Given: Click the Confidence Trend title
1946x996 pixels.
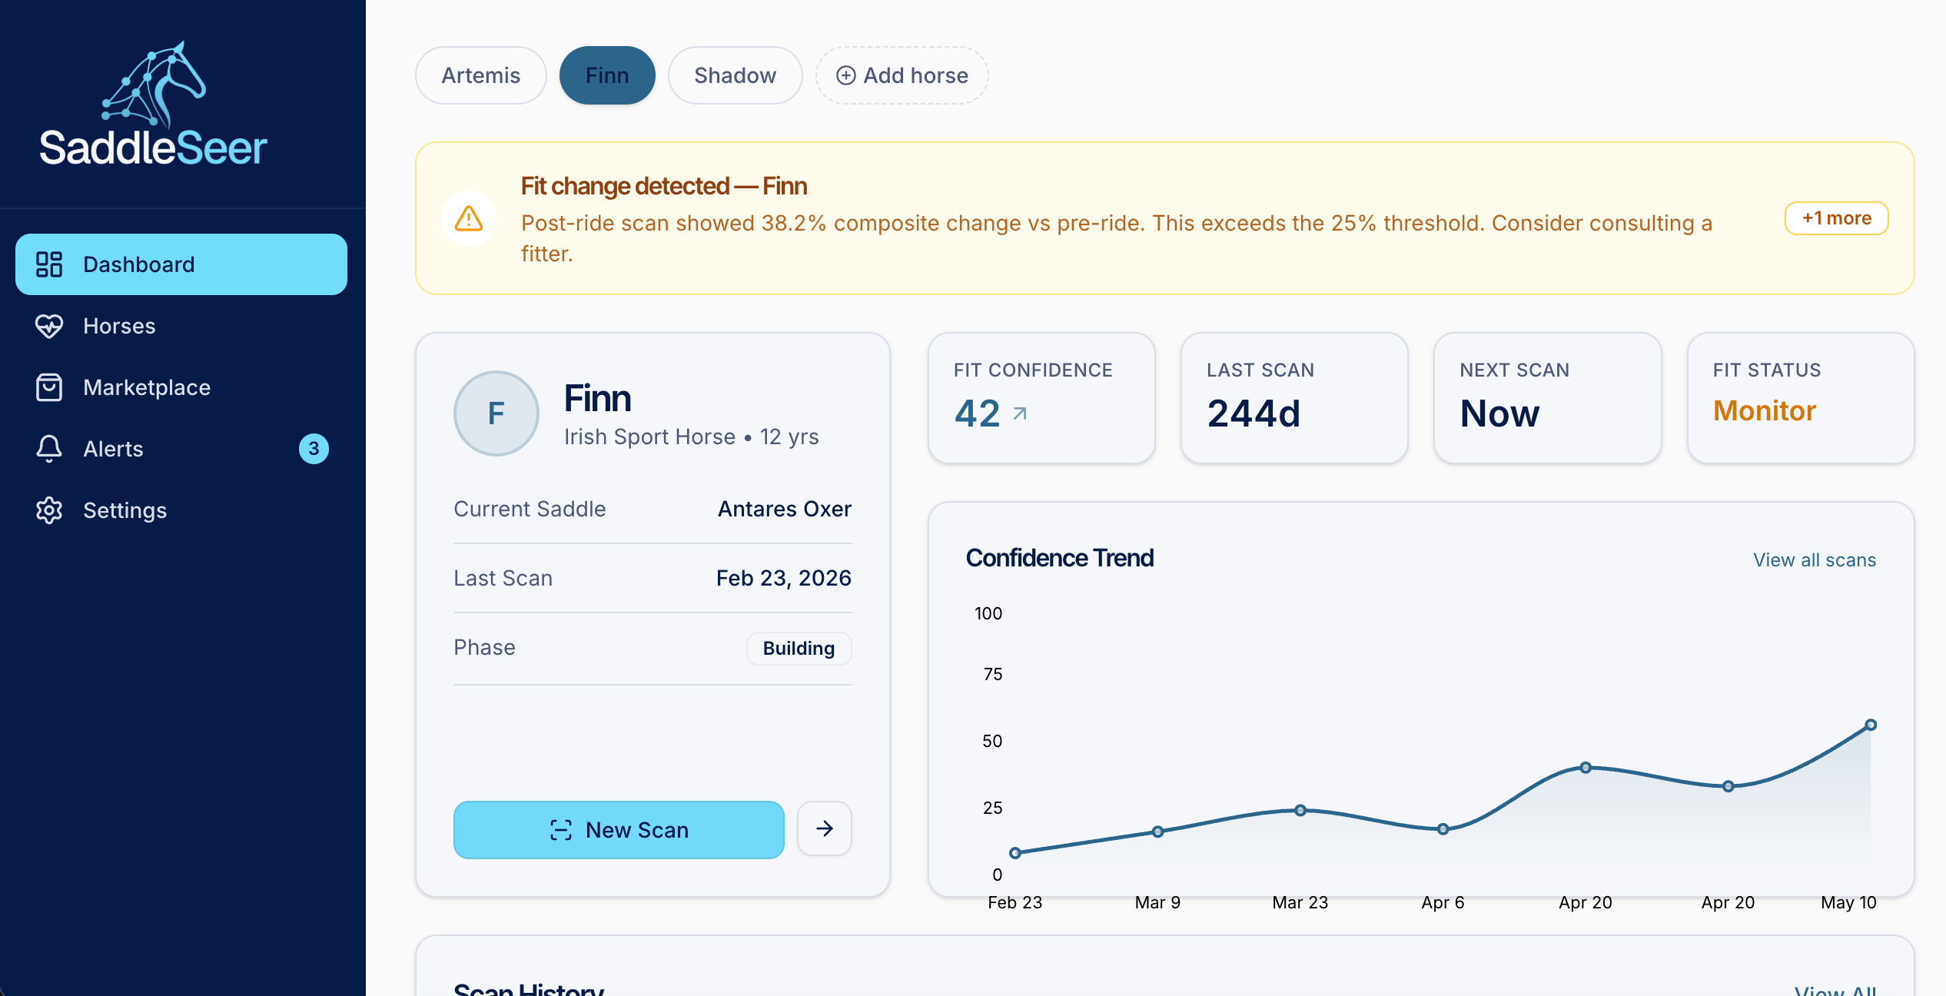Looking at the screenshot, I should click(x=1060, y=558).
